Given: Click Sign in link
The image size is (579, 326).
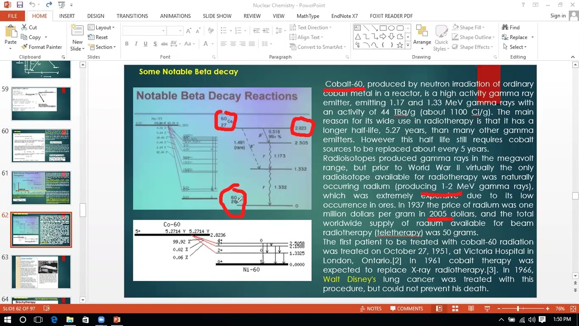Looking at the screenshot, I should (558, 16).
